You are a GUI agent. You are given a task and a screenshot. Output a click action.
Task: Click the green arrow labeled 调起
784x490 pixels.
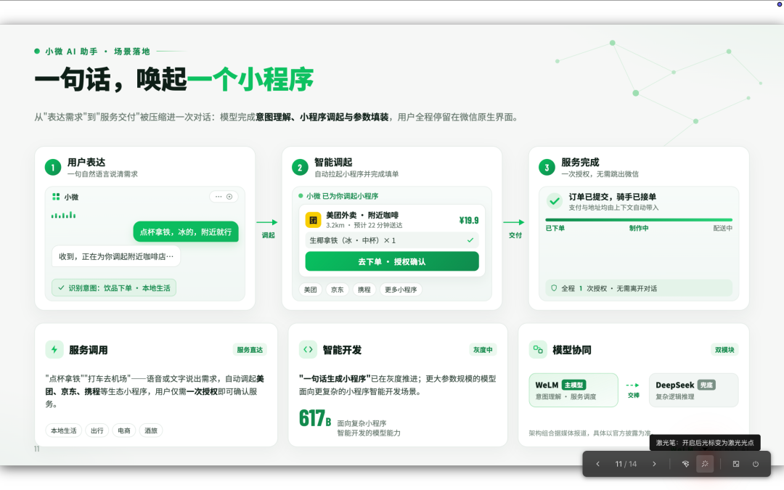[x=267, y=222]
